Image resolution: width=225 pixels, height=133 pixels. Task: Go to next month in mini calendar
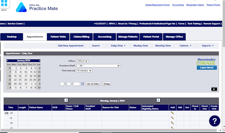click(x=39, y=60)
